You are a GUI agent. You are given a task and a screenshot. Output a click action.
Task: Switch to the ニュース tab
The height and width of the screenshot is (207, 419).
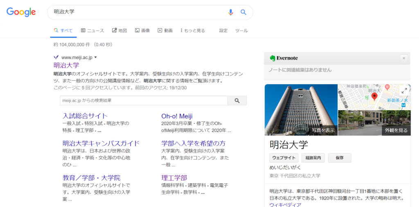(x=92, y=30)
